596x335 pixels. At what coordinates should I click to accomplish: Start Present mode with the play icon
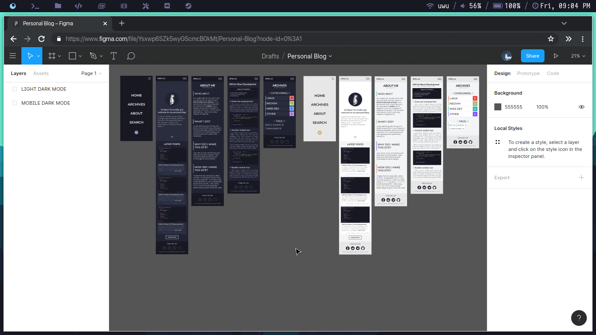coord(556,56)
